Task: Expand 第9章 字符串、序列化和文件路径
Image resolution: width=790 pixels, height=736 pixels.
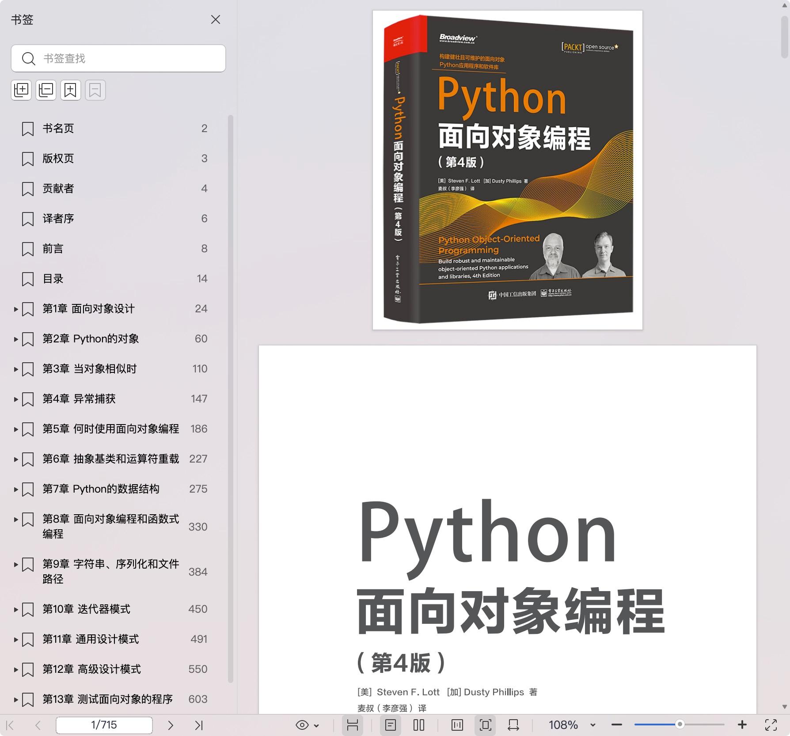Action: pos(16,565)
